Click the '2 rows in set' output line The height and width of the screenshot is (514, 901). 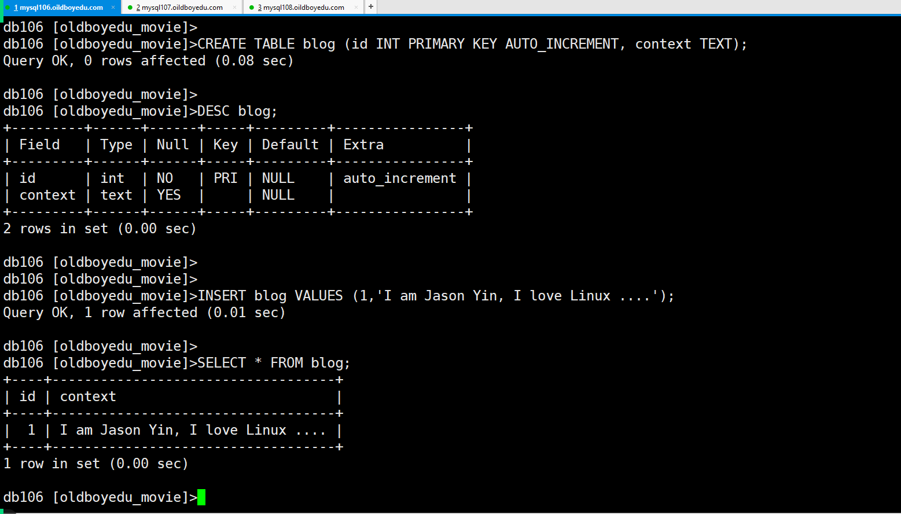point(100,229)
